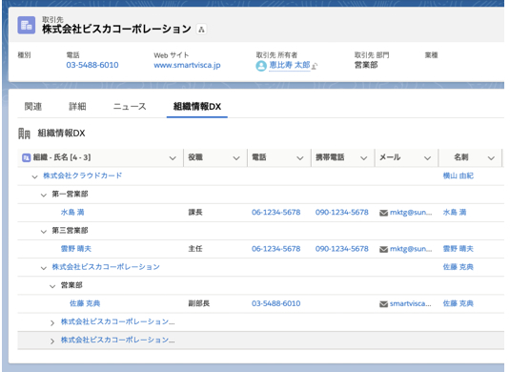The height and width of the screenshot is (372, 510).
Task: Expand the first collapsed 株式会社ビスカコーポレーション... row
Action: (x=52, y=322)
